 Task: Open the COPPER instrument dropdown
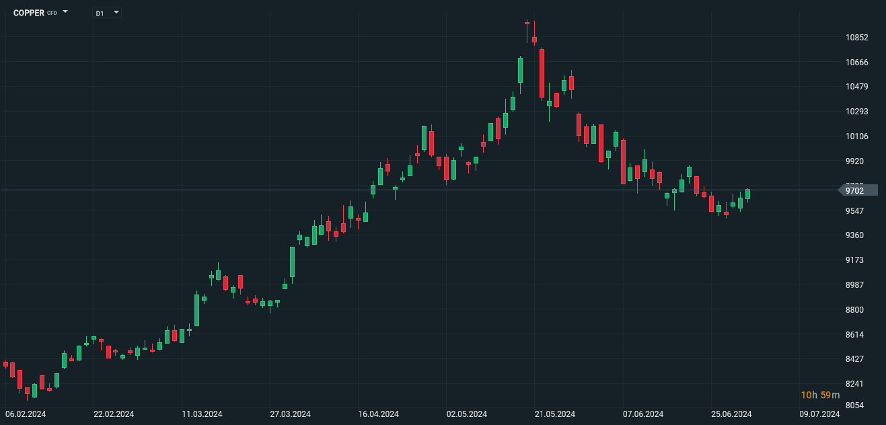pyautogui.click(x=29, y=13)
